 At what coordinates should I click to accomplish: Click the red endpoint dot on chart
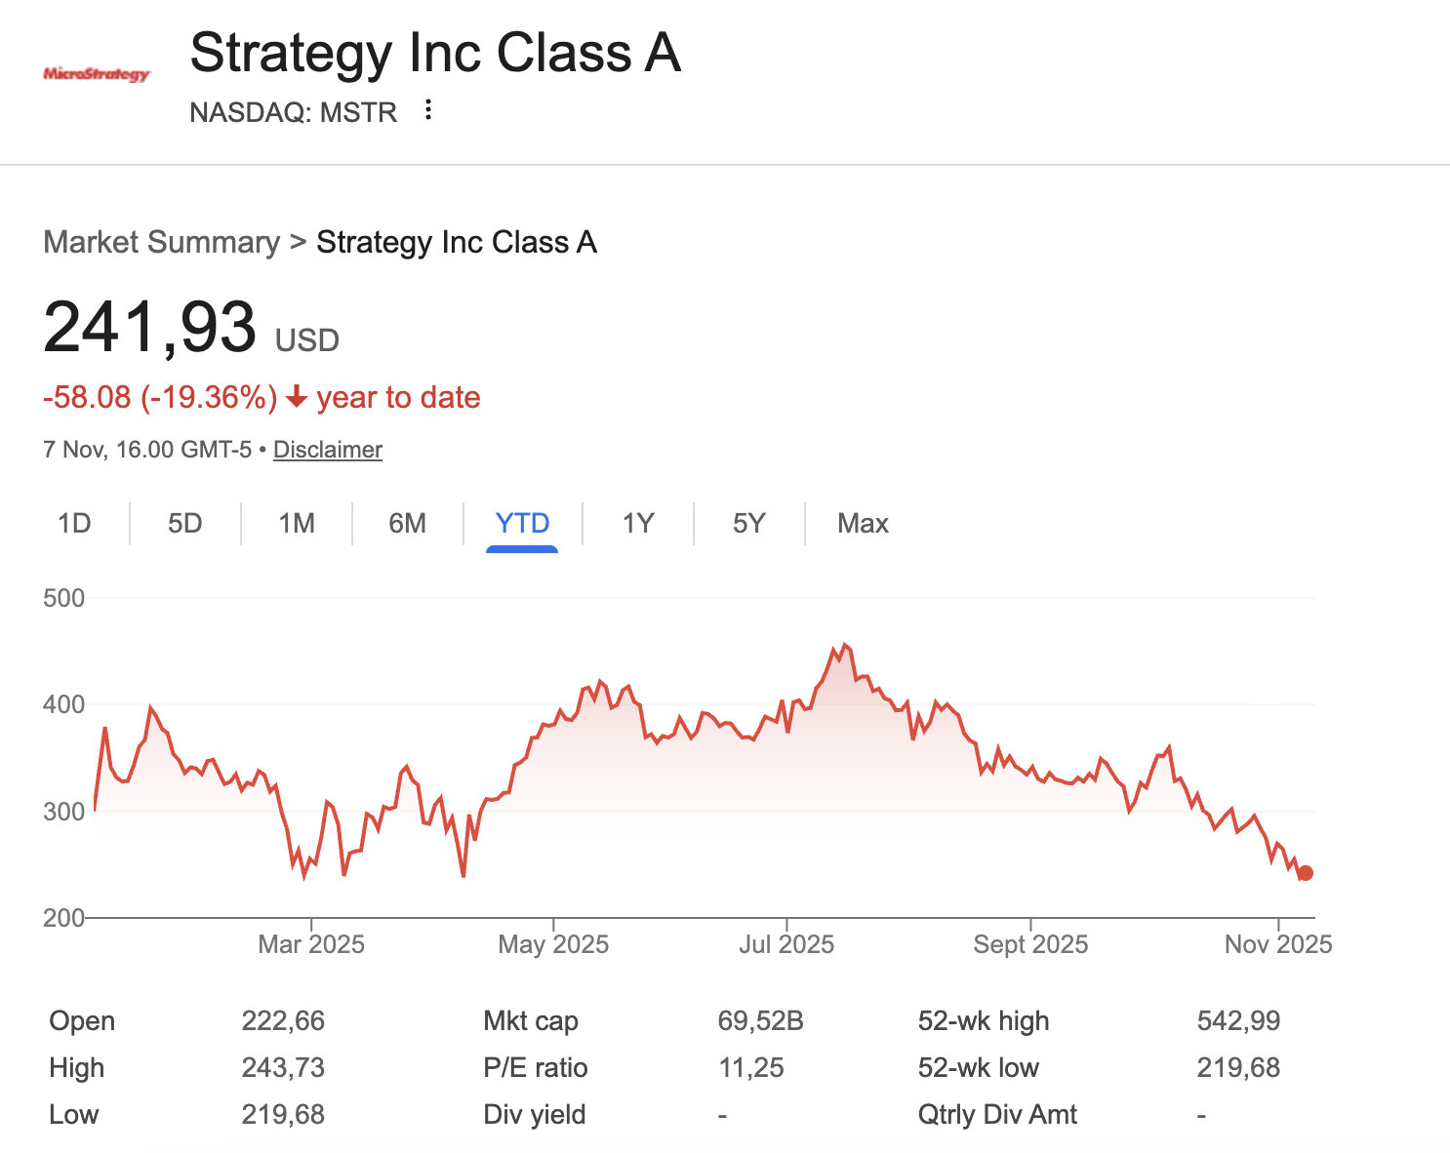pos(1306,873)
